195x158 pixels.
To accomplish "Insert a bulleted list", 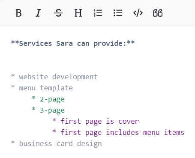I will 118,13.
